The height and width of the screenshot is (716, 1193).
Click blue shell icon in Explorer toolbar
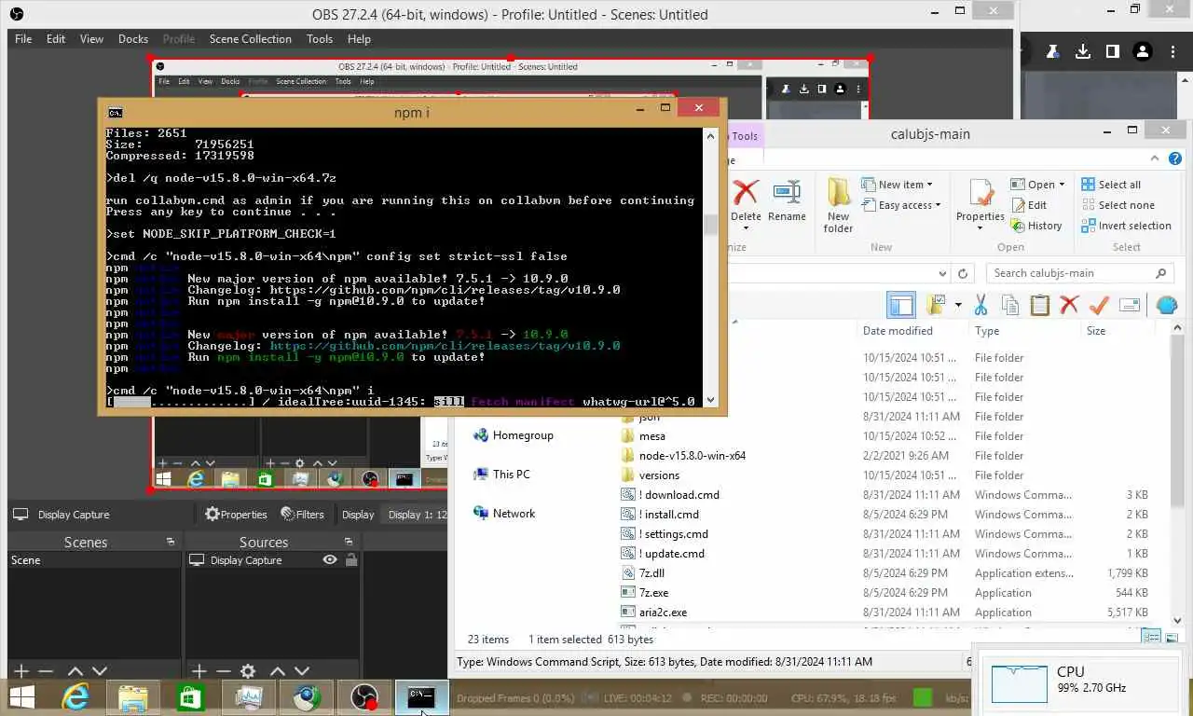coord(1166,305)
